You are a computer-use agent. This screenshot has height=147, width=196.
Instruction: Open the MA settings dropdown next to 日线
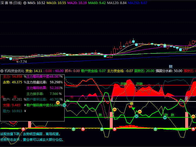pyautogui.click(x=25, y=3)
